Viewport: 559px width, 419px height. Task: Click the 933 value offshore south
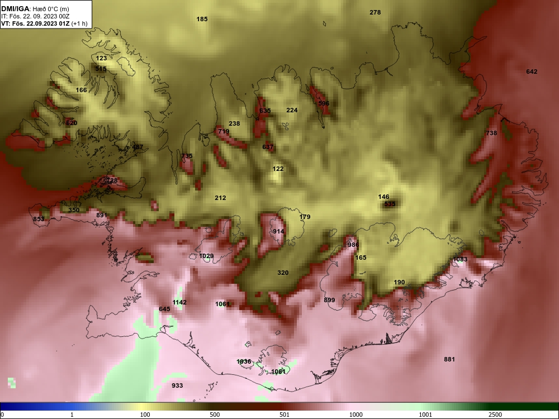177,386
